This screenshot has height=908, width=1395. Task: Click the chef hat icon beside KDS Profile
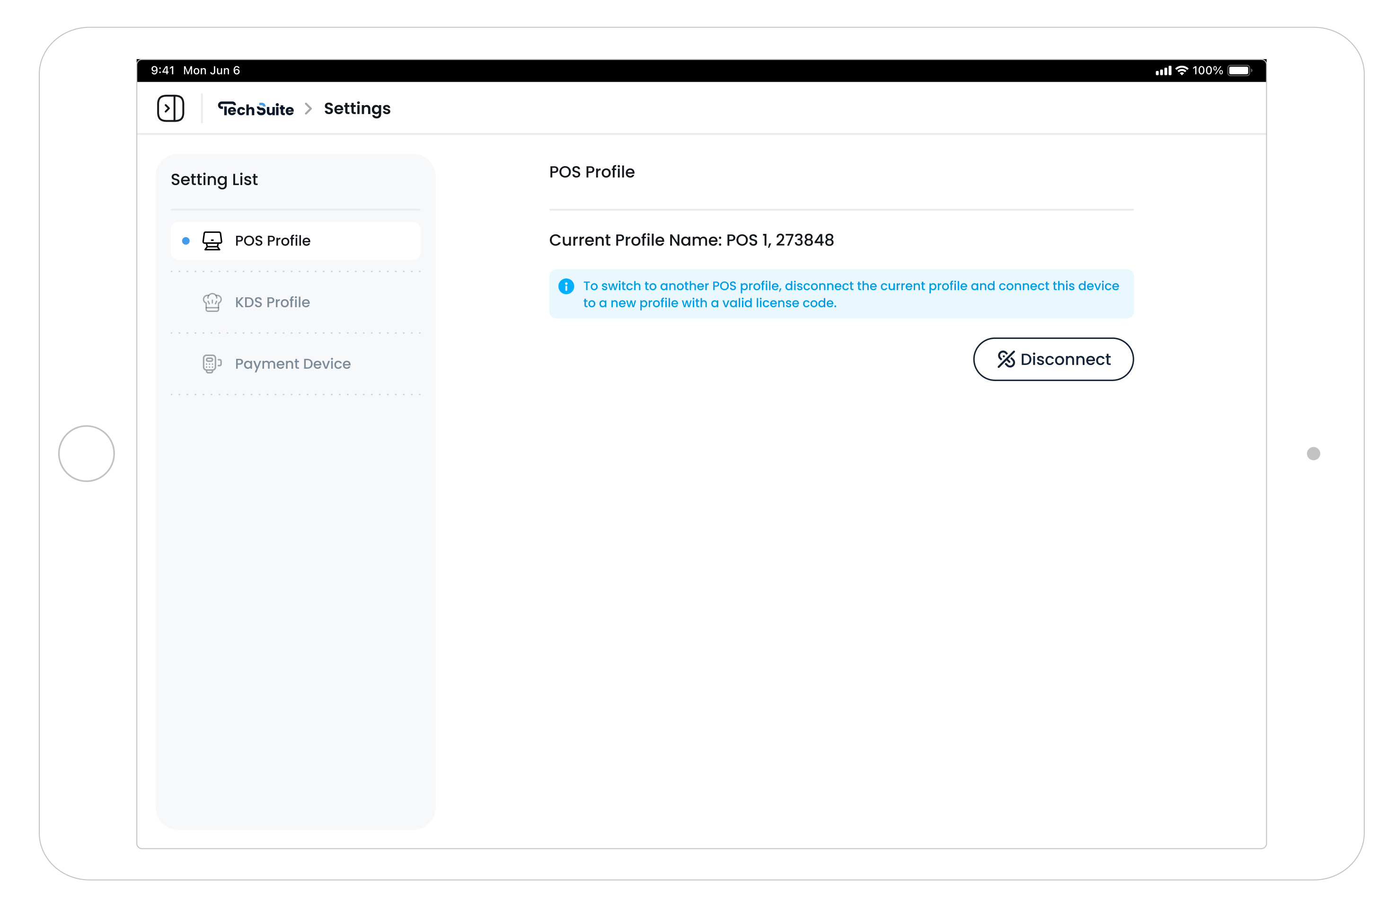(x=212, y=302)
